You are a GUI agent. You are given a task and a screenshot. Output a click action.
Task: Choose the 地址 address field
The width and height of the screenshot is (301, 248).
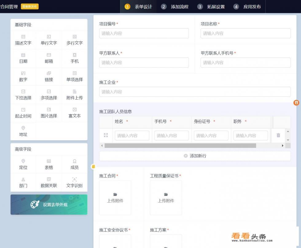click(x=23, y=131)
